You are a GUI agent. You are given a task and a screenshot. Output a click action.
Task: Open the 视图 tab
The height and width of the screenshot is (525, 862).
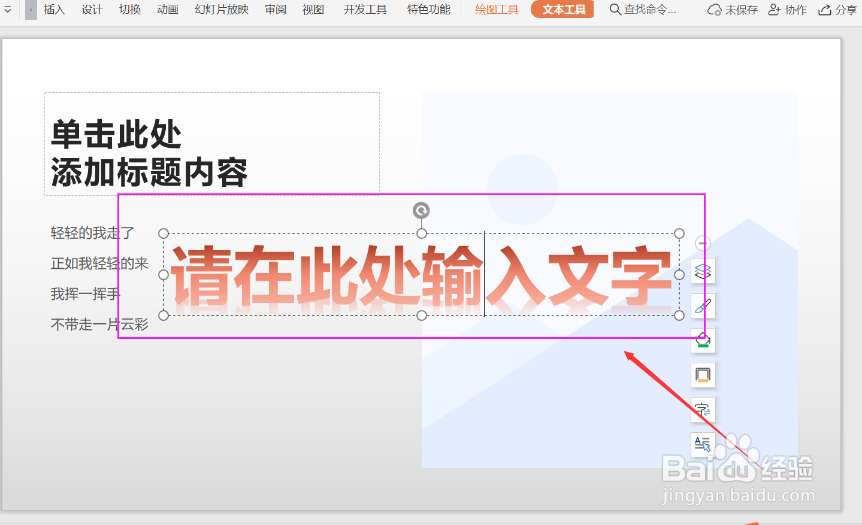coord(313,10)
